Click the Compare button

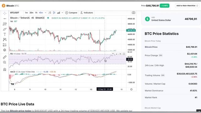(x=71, y=13)
